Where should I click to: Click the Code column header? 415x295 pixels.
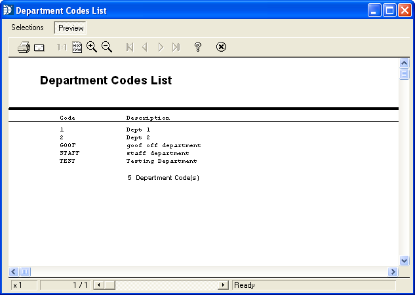click(x=68, y=118)
